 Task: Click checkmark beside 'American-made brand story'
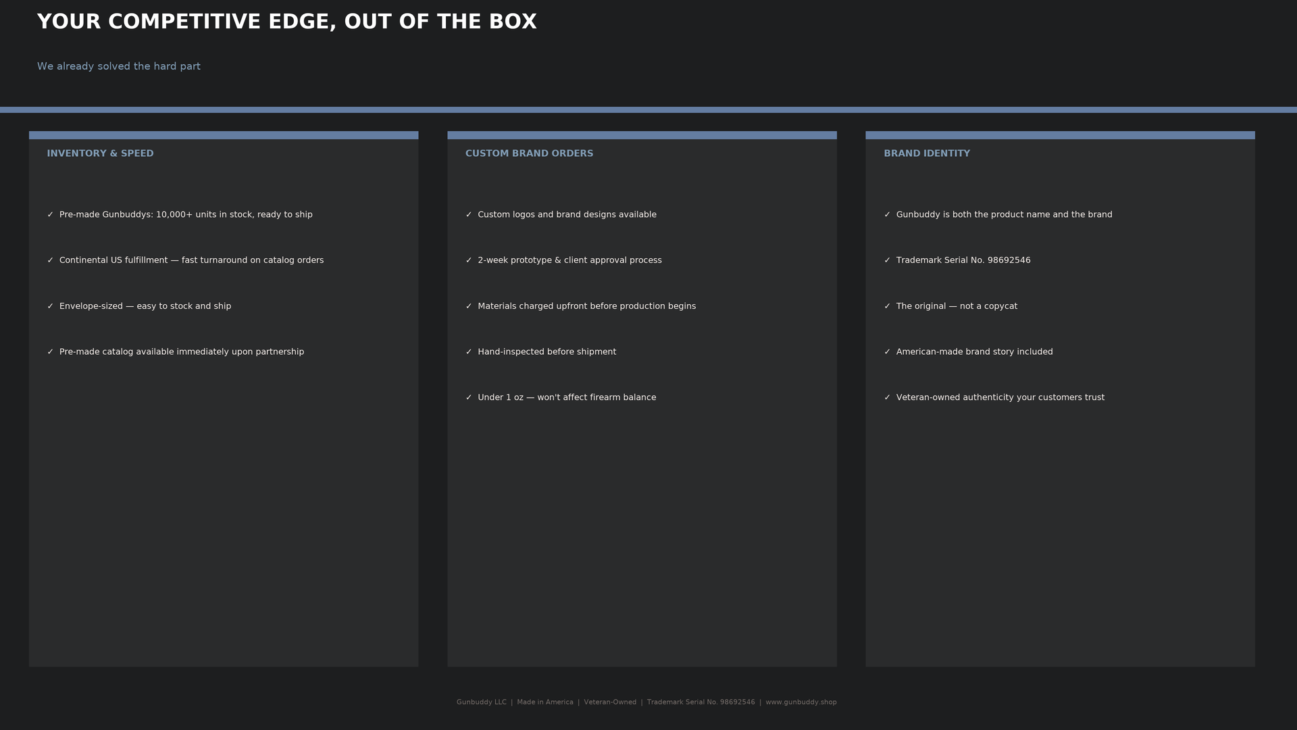click(887, 351)
